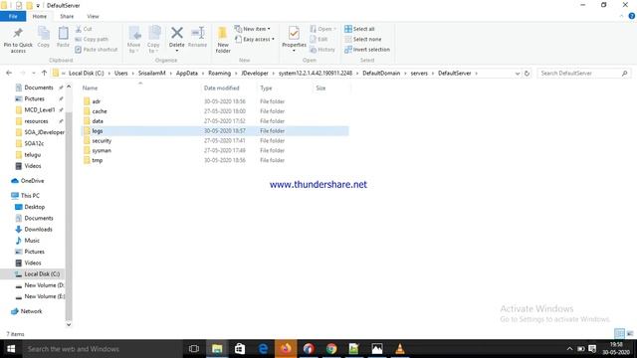The width and height of the screenshot is (637, 358).
Task: Click the Cut scissors icon
Action: coord(79,29)
